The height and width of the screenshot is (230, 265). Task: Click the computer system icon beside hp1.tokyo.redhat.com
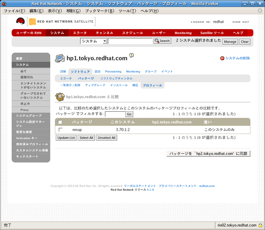60,58
